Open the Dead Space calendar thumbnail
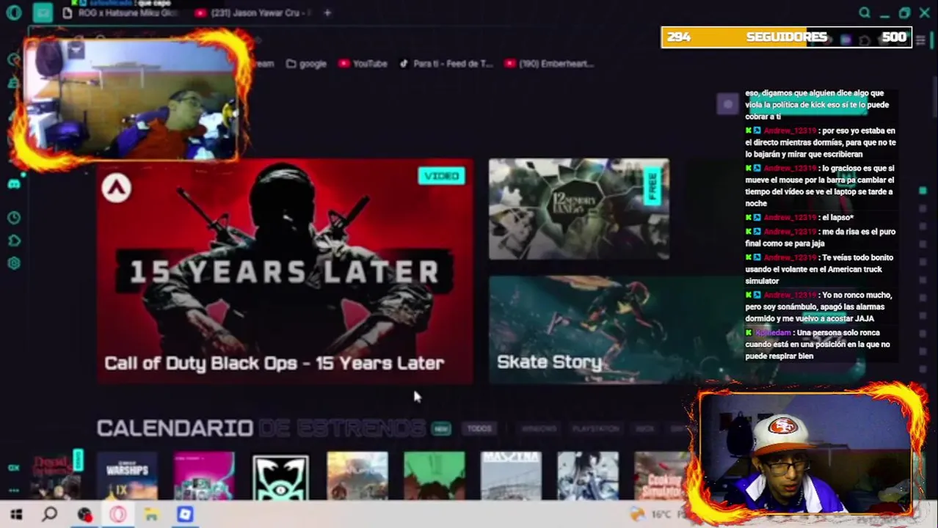The width and height of the screenshot is (938, 528). point(56,476)
